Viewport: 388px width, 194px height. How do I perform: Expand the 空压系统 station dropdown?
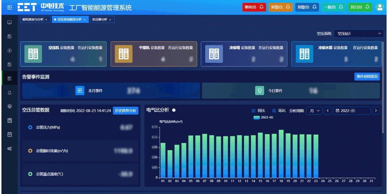[x=359, y=33]
